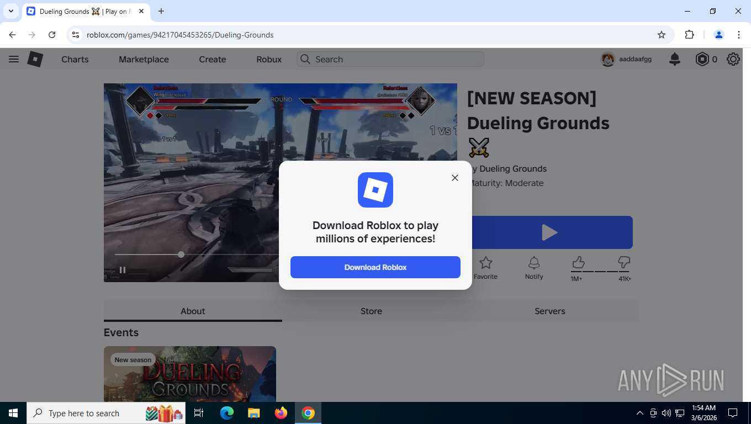Open the Windows Start menu
The width and height of the screenshot is (751, 424).
pyautogui.click(x=13, y=413)
